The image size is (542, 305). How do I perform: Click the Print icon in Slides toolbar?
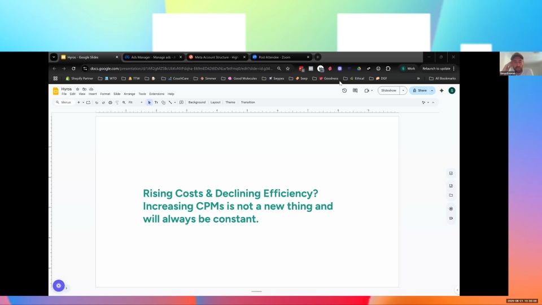(x=110, y=102)
